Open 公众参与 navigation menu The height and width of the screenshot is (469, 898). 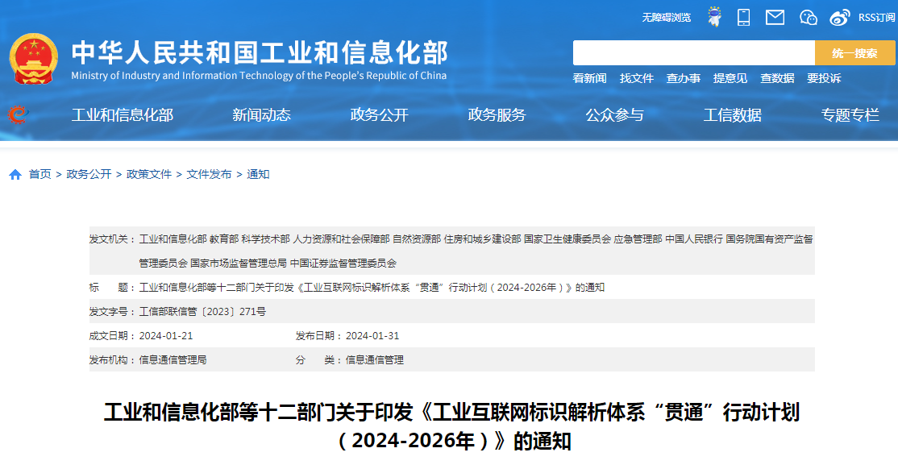614,115
